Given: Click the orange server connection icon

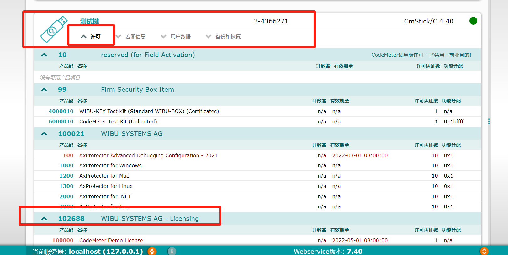Looking at the screenshot, I should click(x=152, y=251).
